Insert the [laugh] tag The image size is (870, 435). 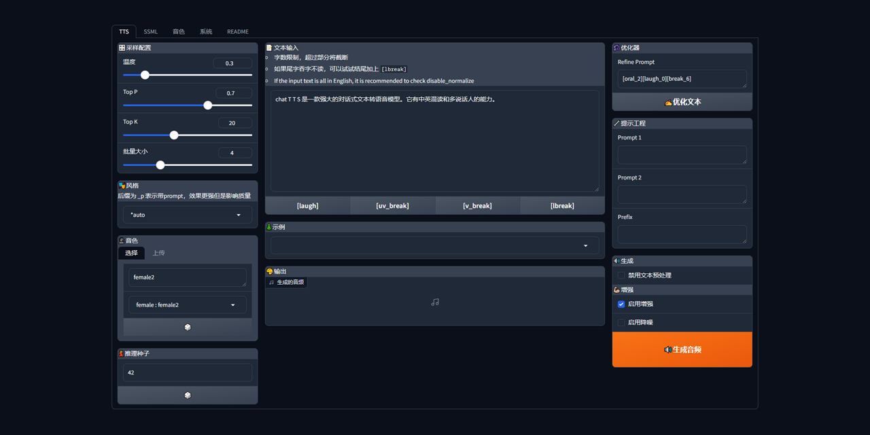(307, 205)
